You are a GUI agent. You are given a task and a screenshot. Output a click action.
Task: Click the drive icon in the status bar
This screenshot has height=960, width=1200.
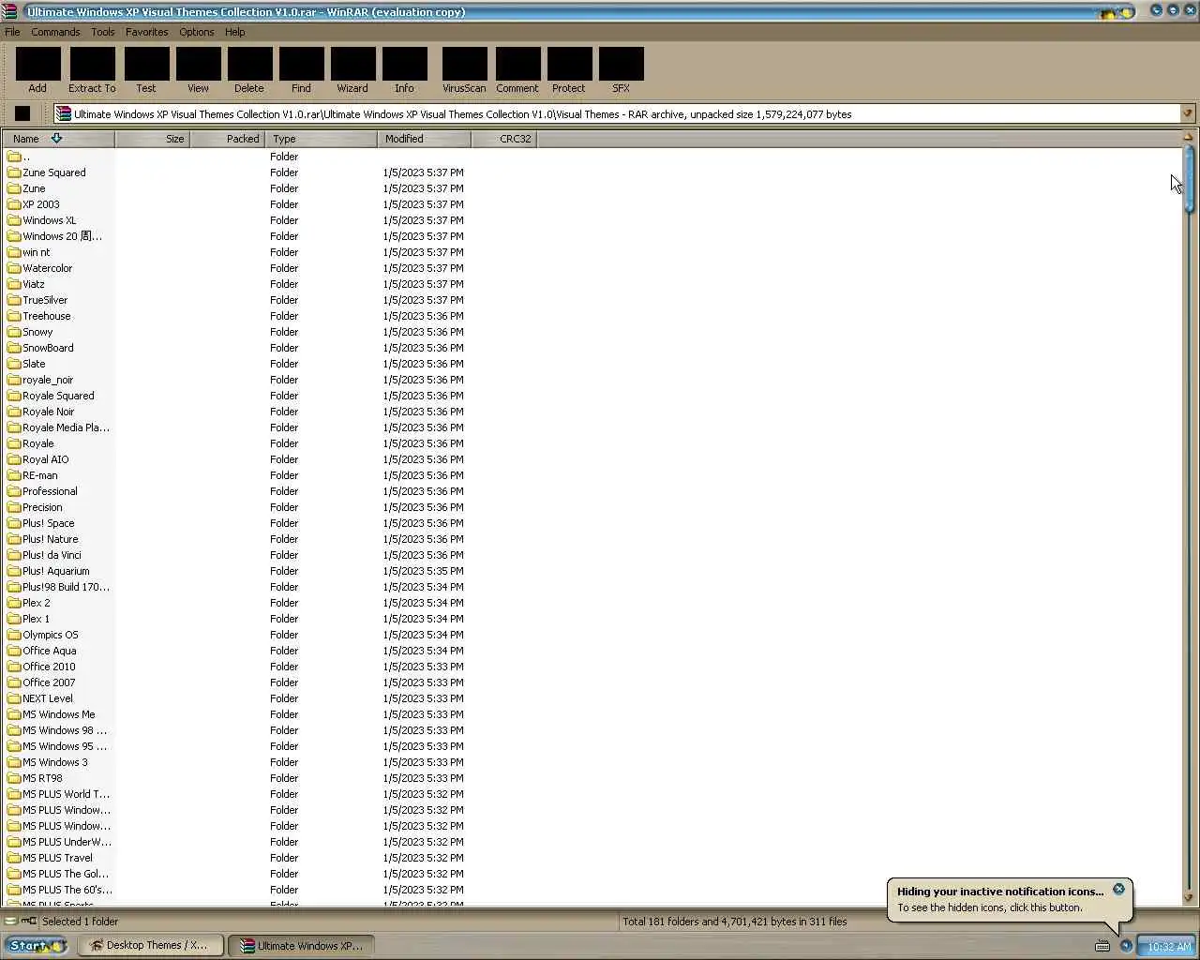(x=10, y=921)
